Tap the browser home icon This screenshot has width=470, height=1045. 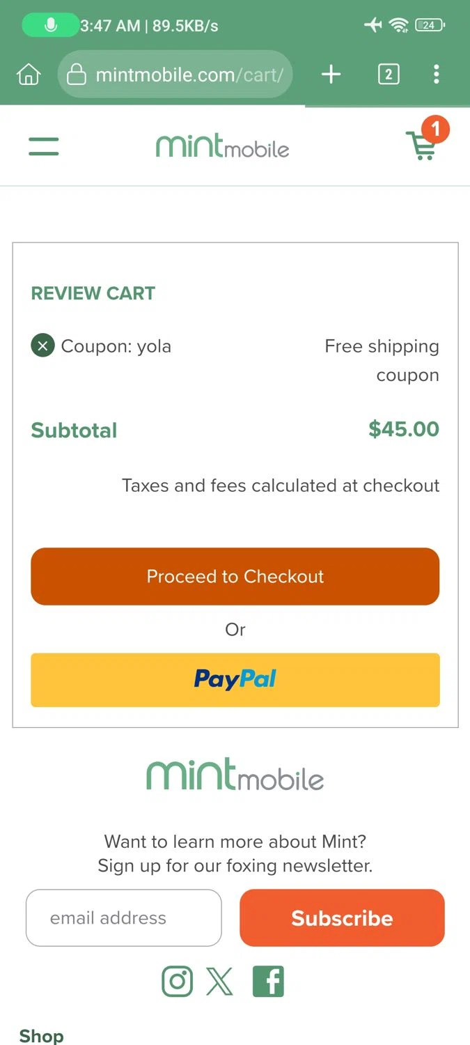(x=29, y=74)
